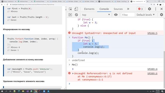Image resolution: width=165 pixels, height=93 pixels.
Task: Open DevTools settings gear
Action: [x=150, y=9]
